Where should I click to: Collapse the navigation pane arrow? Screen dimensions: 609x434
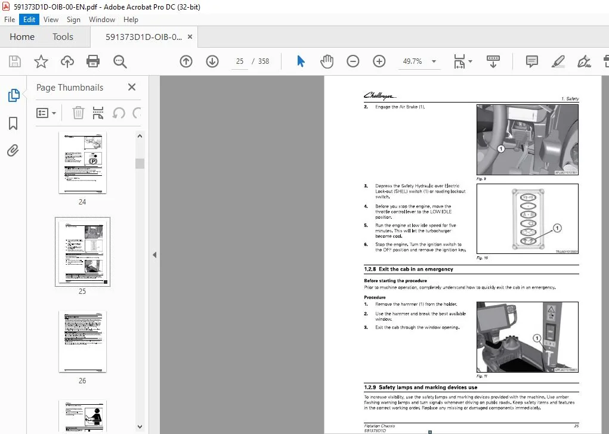tap(154, 255)
